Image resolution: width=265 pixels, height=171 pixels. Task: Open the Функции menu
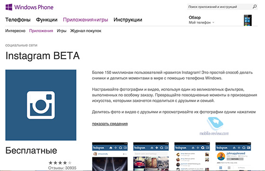(47, 20)
